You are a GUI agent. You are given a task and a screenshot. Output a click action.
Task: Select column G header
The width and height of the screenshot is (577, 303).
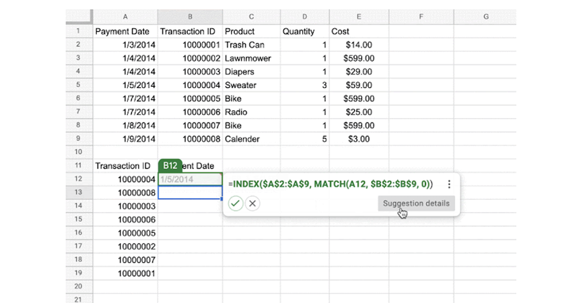(486, 17)
